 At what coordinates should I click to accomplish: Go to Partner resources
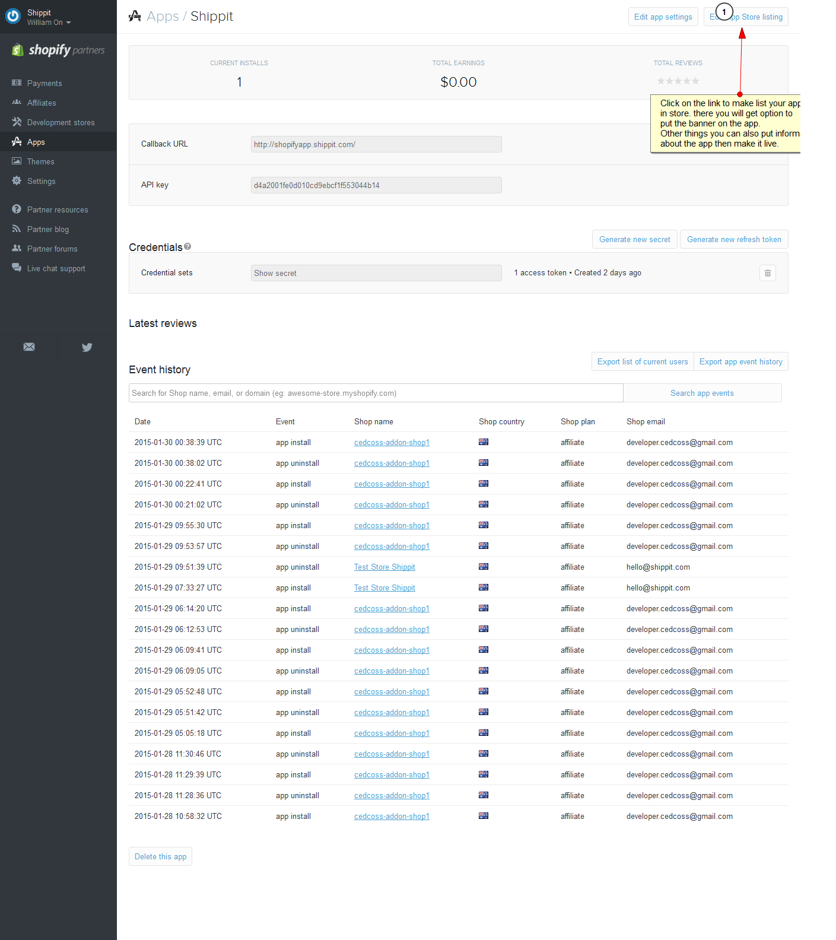click(x=58, y=209)
